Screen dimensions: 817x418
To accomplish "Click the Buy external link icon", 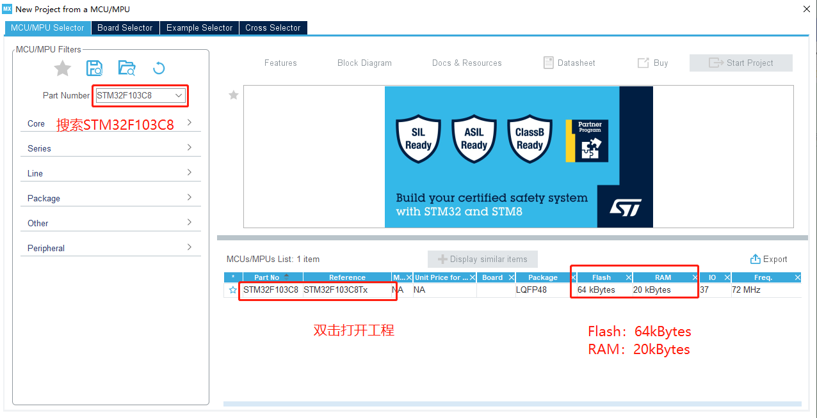I will click(x=643, y=63).
